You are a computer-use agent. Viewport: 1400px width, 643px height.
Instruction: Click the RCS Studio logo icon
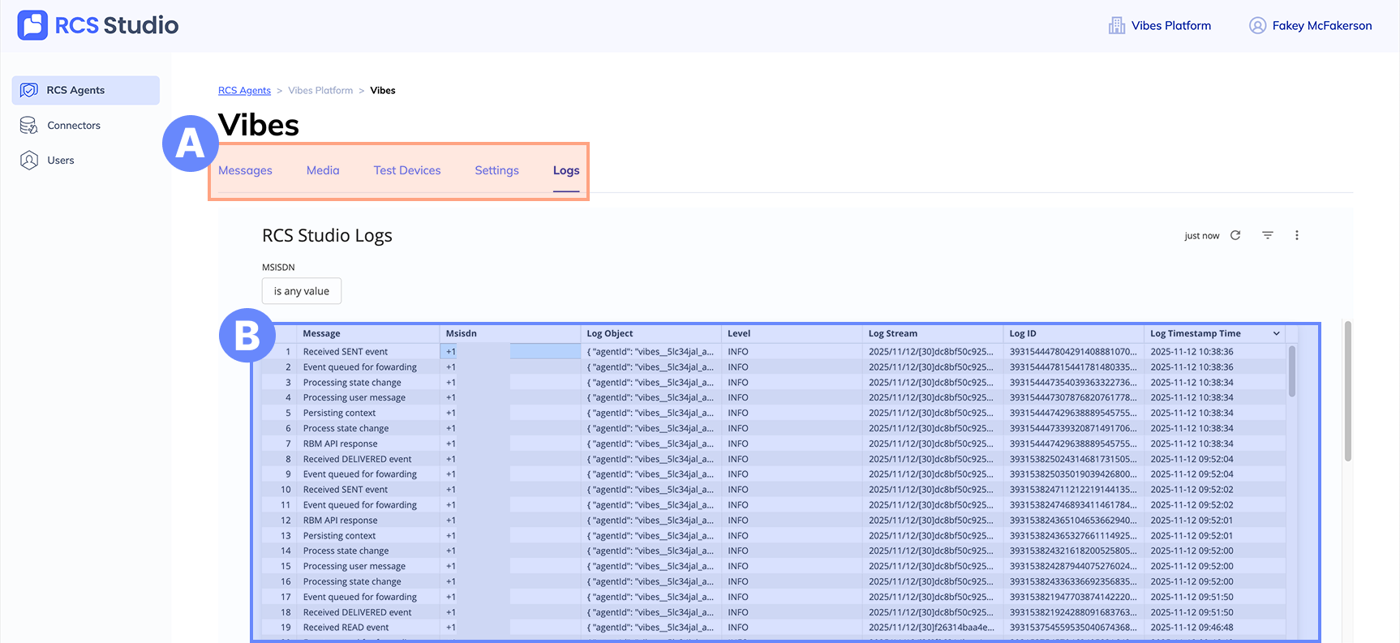pyautogui.click(x=32, y=25)
